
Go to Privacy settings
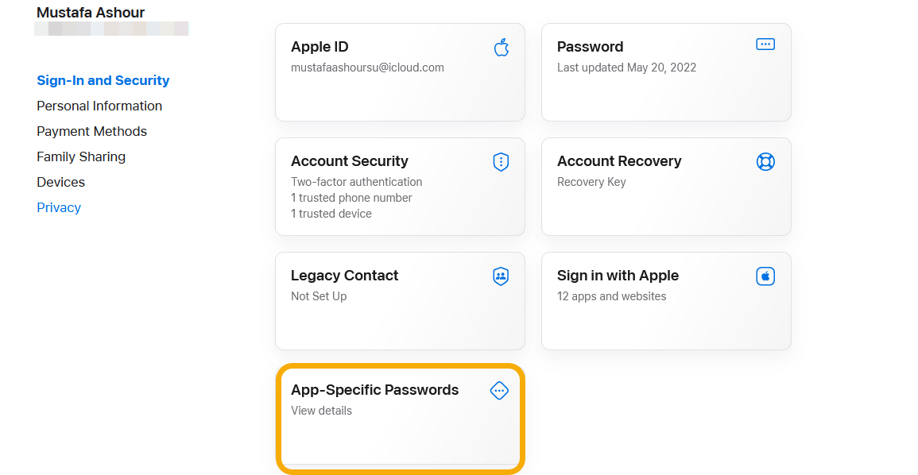(58, 207)
